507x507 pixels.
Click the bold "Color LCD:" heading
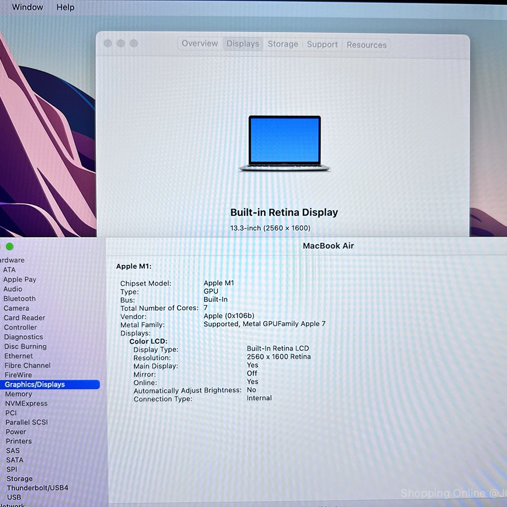pyautogui.click(x=148, y=341)
